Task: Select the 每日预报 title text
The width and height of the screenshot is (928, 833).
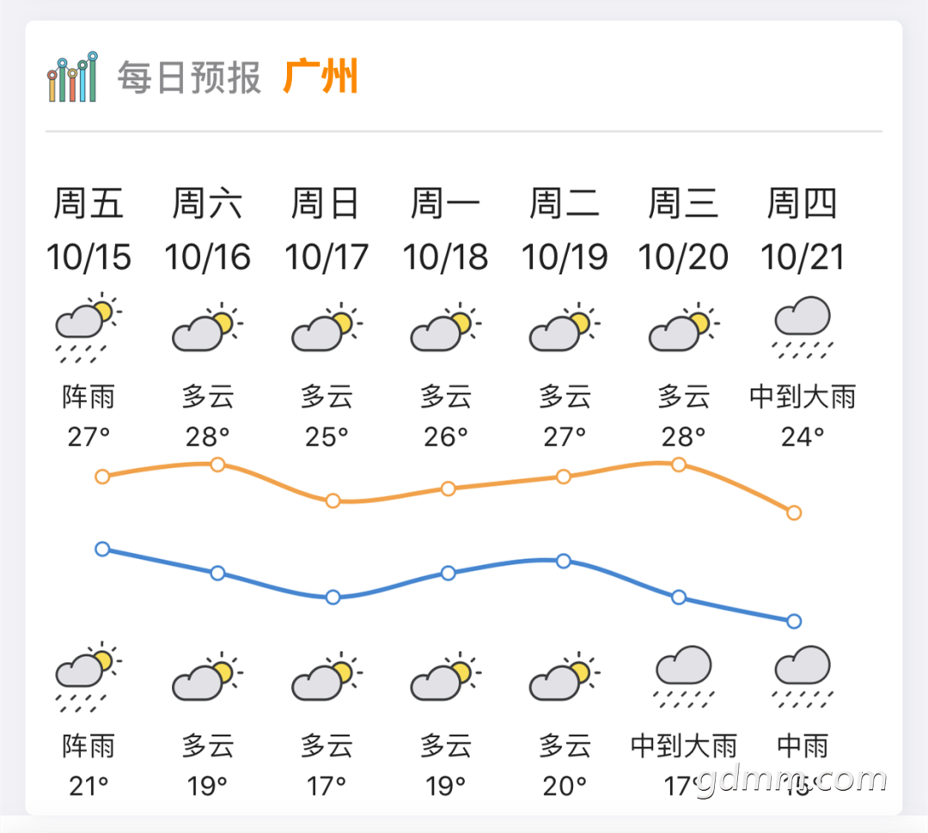Action: click(189, 77)
